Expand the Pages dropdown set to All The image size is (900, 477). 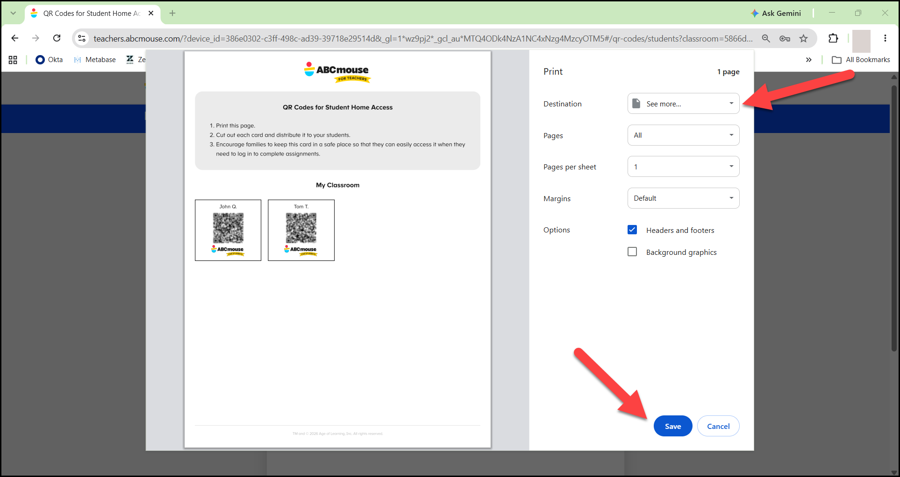tap(683, 135)
